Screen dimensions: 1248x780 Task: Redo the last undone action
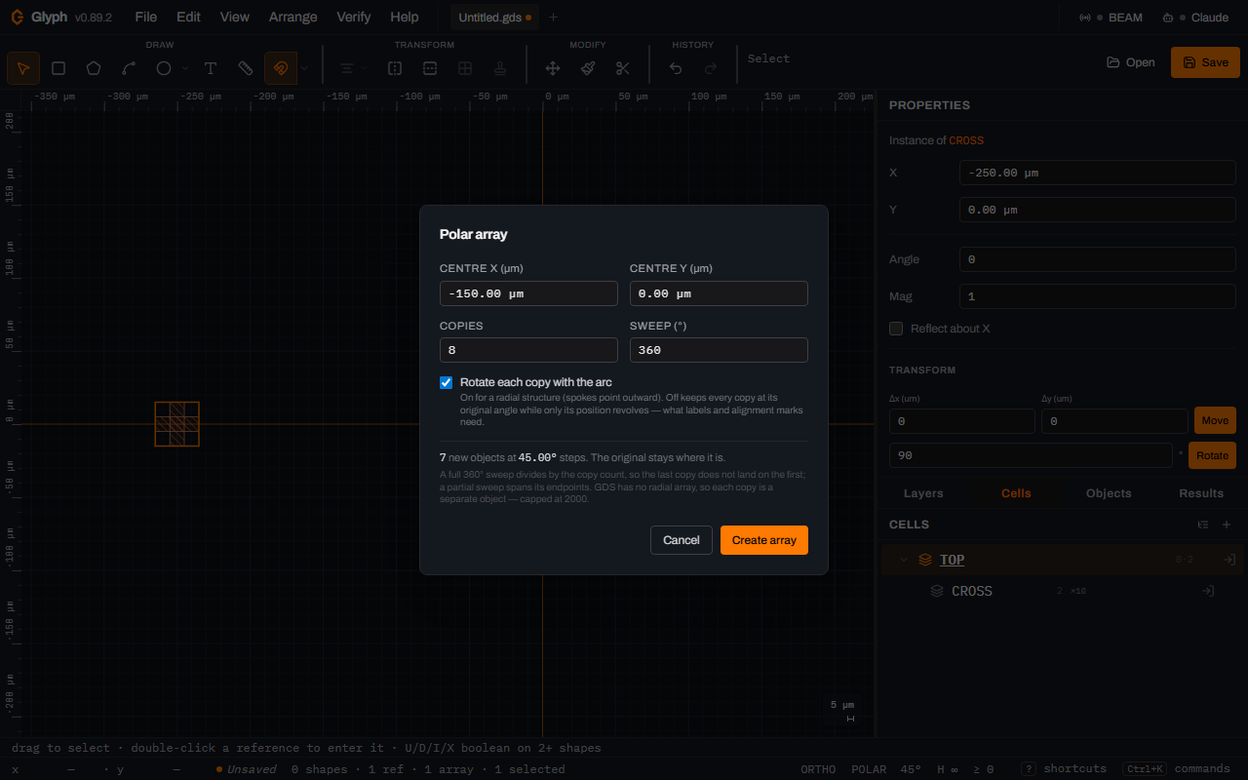coord(711,68)
